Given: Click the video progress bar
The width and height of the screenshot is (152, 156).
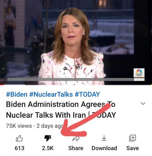Looking at the screenshot, I should point(76,85).
